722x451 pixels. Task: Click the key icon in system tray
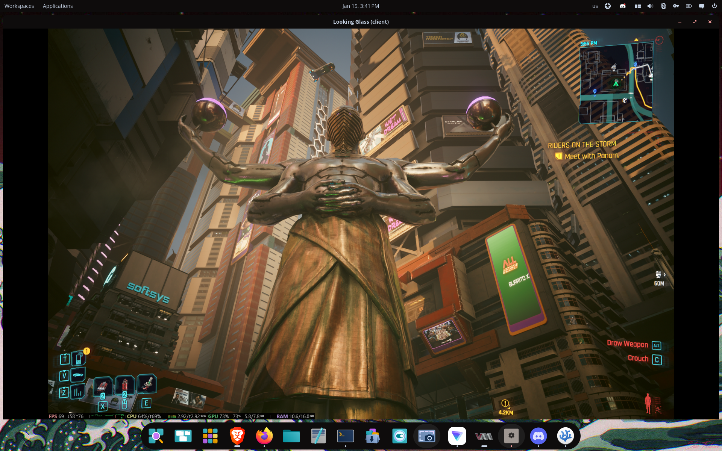[x=676, y=6]
